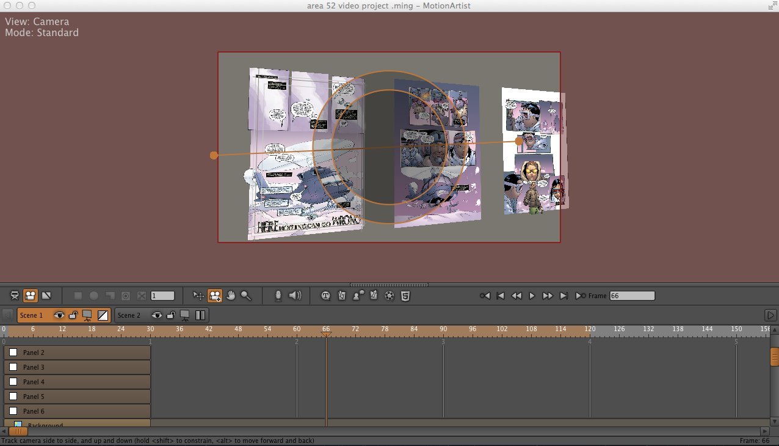The width and height of the screenshot is (779, 446).
Task: Unlock Scene 1 with the padlock icon
Action: [73, 315]
